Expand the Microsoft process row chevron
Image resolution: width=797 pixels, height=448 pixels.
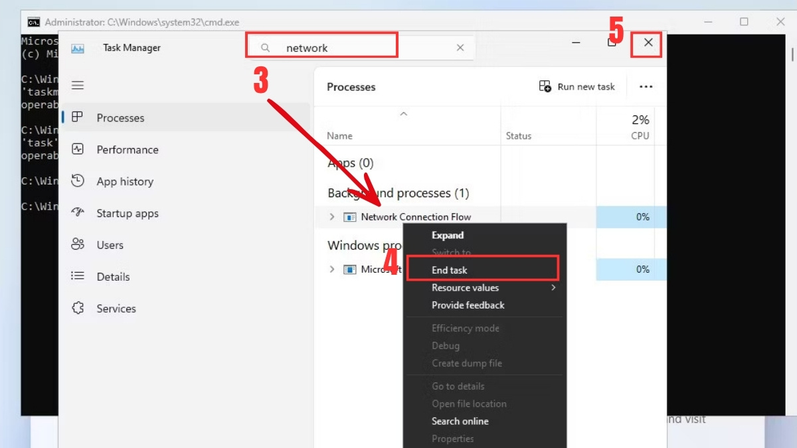332,269
